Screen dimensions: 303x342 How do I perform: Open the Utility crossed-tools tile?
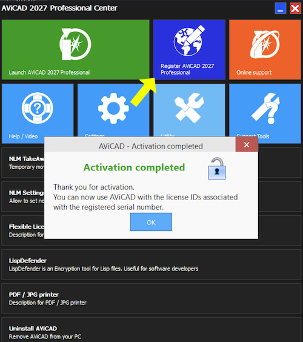coord(189,110)
